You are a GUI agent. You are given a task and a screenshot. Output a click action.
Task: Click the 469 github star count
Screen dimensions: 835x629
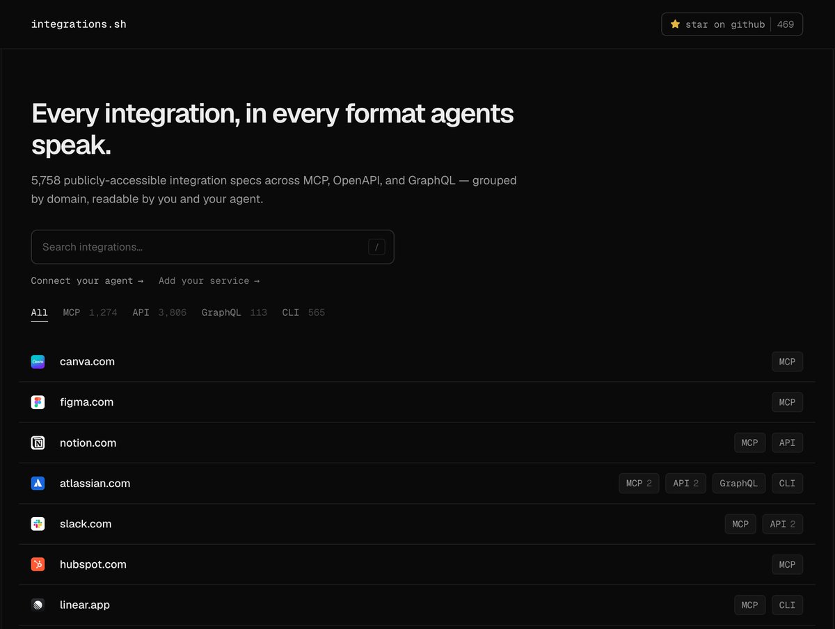point(786,24)
